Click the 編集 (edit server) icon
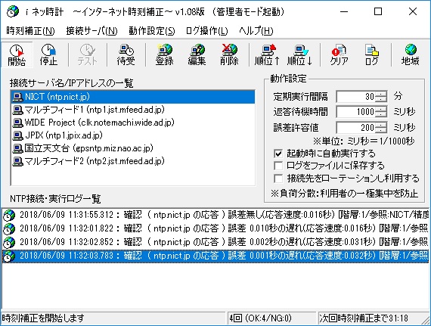 pyautogui.click(x=197, y=54)
